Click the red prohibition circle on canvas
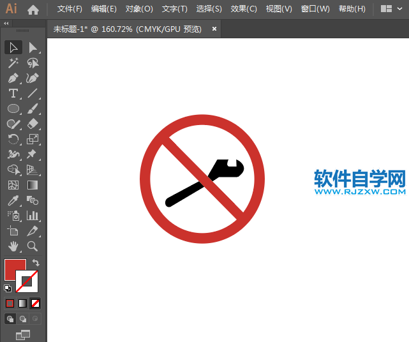409x342 pixels. pos(202,121)
